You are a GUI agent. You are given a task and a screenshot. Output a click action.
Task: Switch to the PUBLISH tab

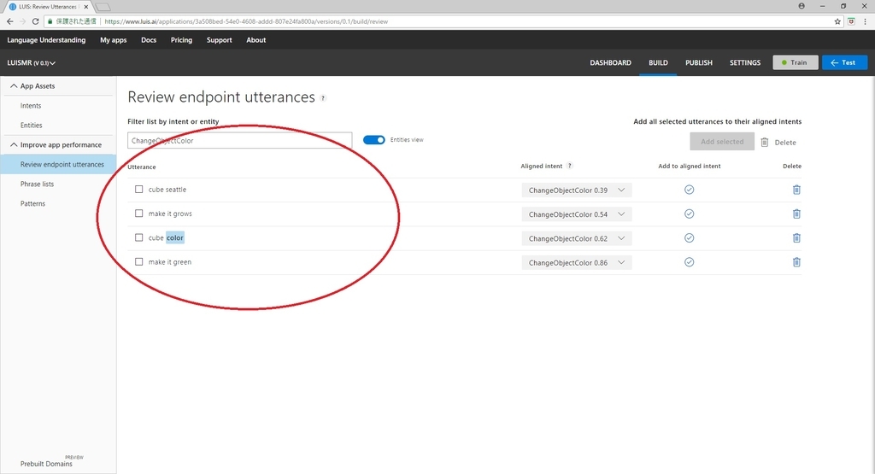click(x=699, y=62)
